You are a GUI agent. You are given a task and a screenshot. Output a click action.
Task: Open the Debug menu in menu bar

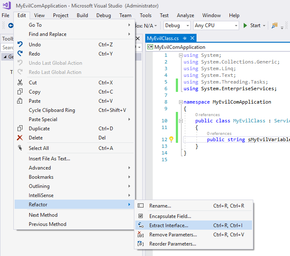coord(103,15)
